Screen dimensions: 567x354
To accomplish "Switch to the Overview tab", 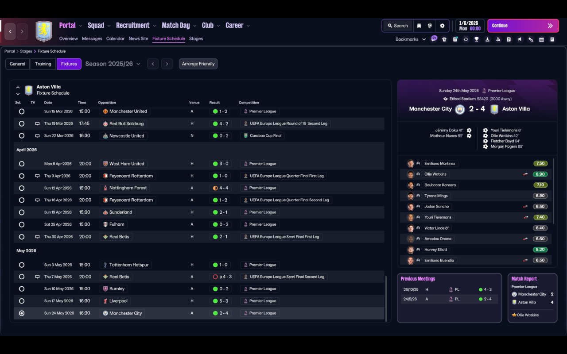I will tap(69, 39).
